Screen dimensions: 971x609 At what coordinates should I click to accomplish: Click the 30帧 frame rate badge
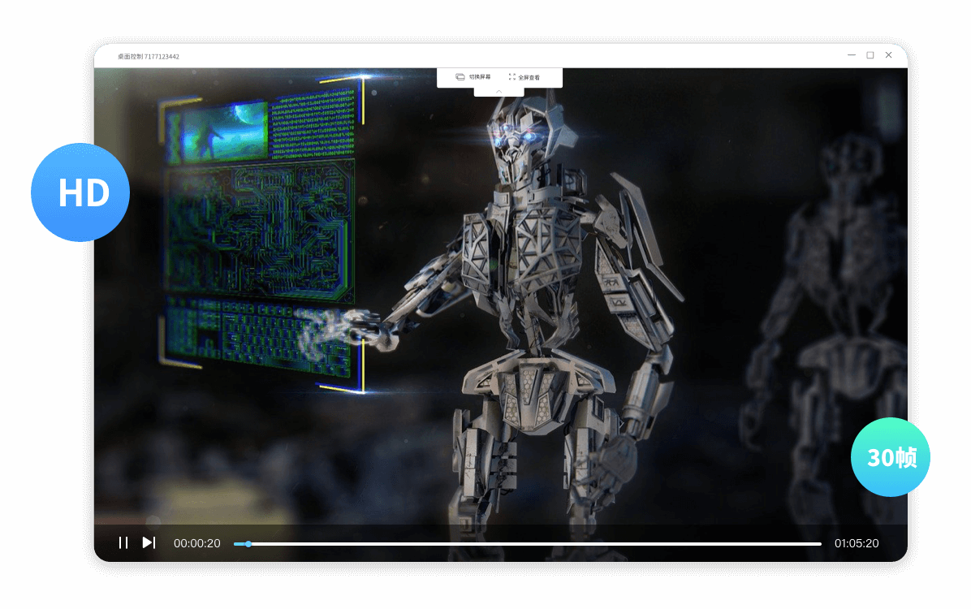(x=891, y=457)
